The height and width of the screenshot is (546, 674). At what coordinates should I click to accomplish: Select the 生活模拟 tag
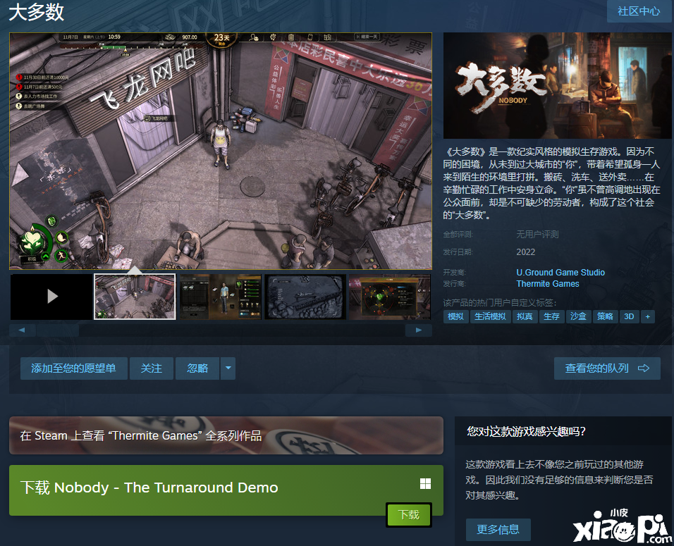490,316
